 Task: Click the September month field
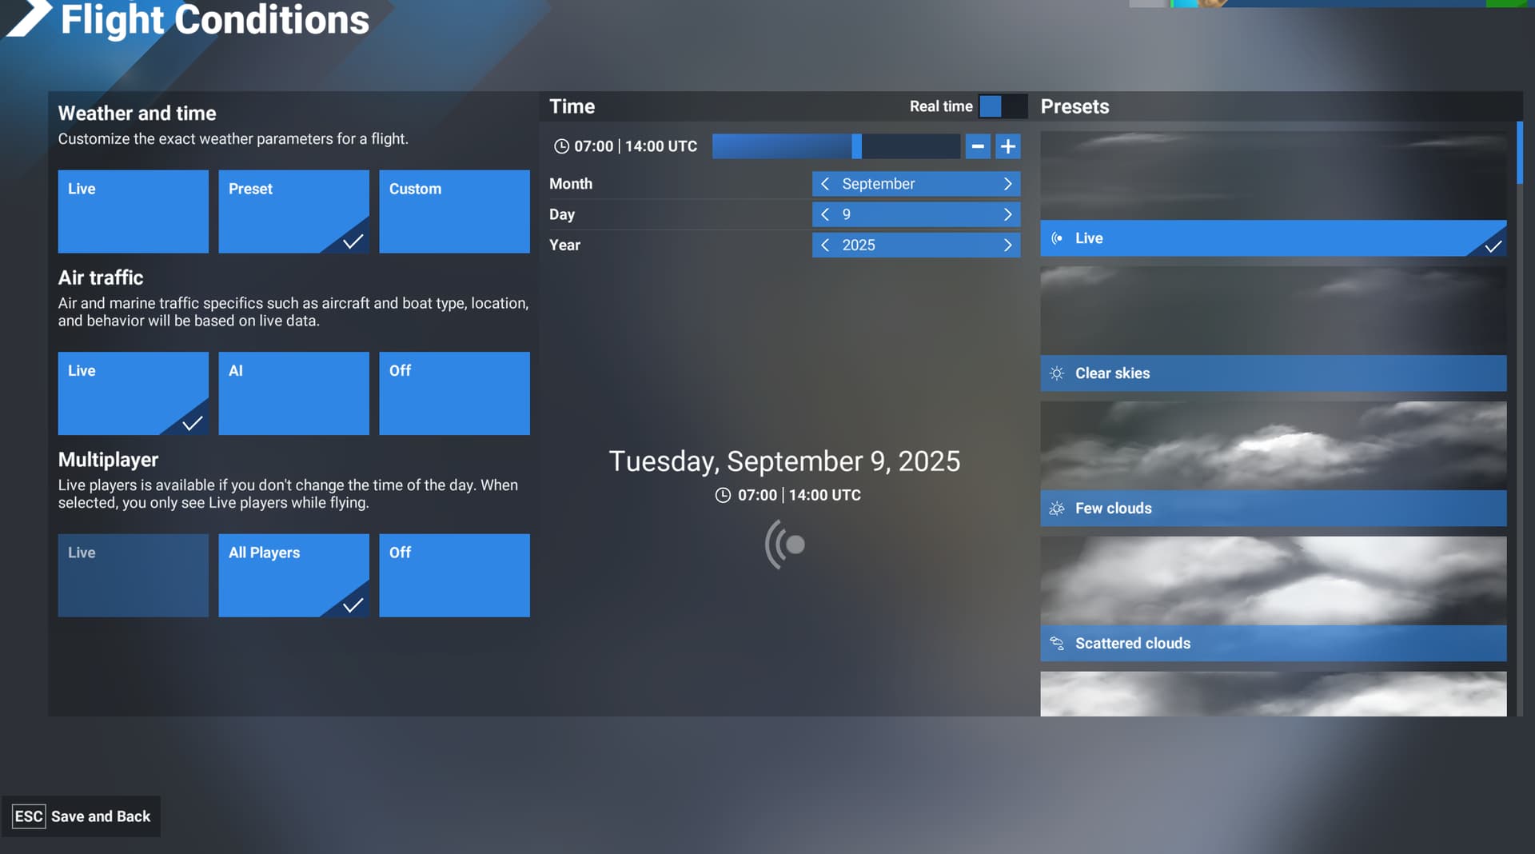[916, 184]
